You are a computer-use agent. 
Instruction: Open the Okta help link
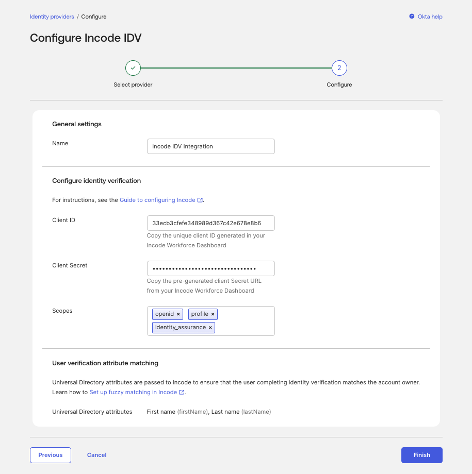[430, 16]
